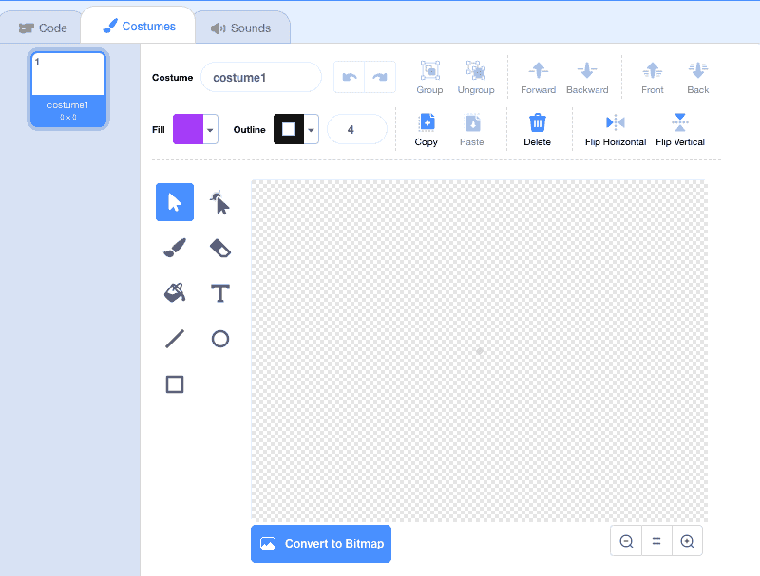760x576 pixels.
Task: Select the Reshape tool
Action: 220,202
